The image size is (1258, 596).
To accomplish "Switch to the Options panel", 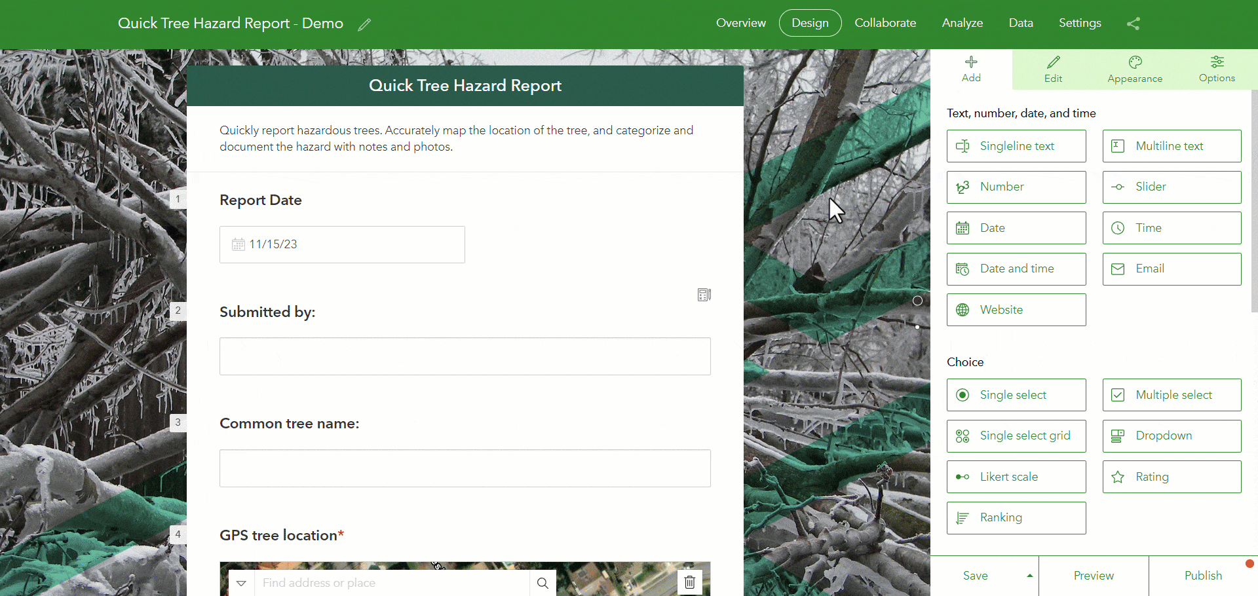I will coord(1217,69).
